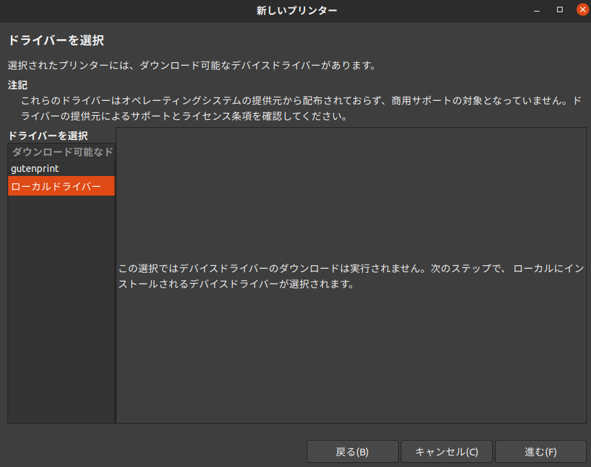The height and width of the screenshot is (467, 591).
Task: Click empty area left of 戻る(B) button
Action: [156, 452]
